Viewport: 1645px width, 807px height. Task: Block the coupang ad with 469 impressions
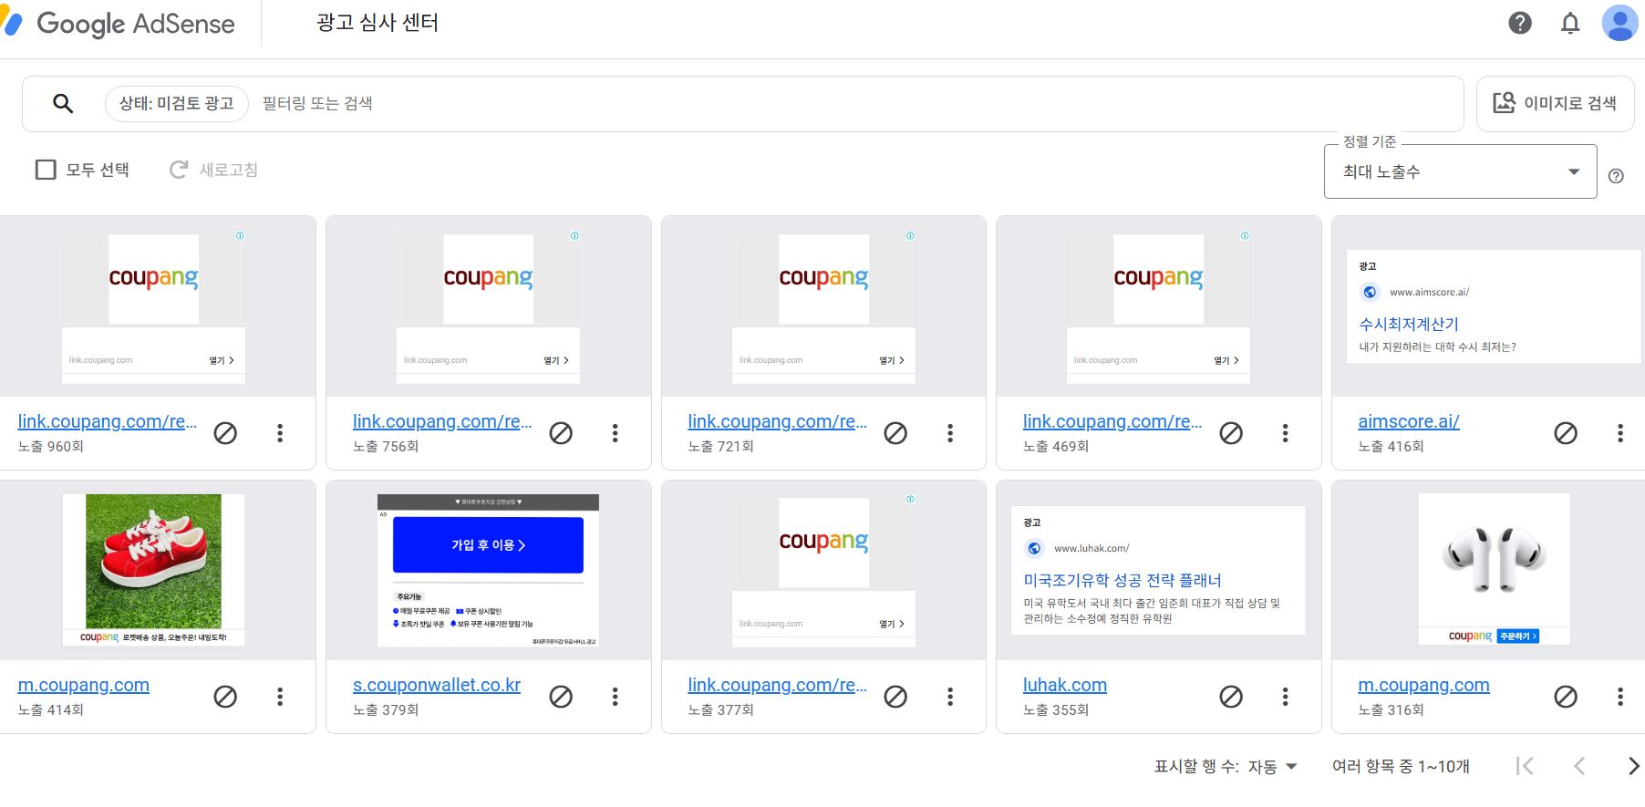(1231, 433)
